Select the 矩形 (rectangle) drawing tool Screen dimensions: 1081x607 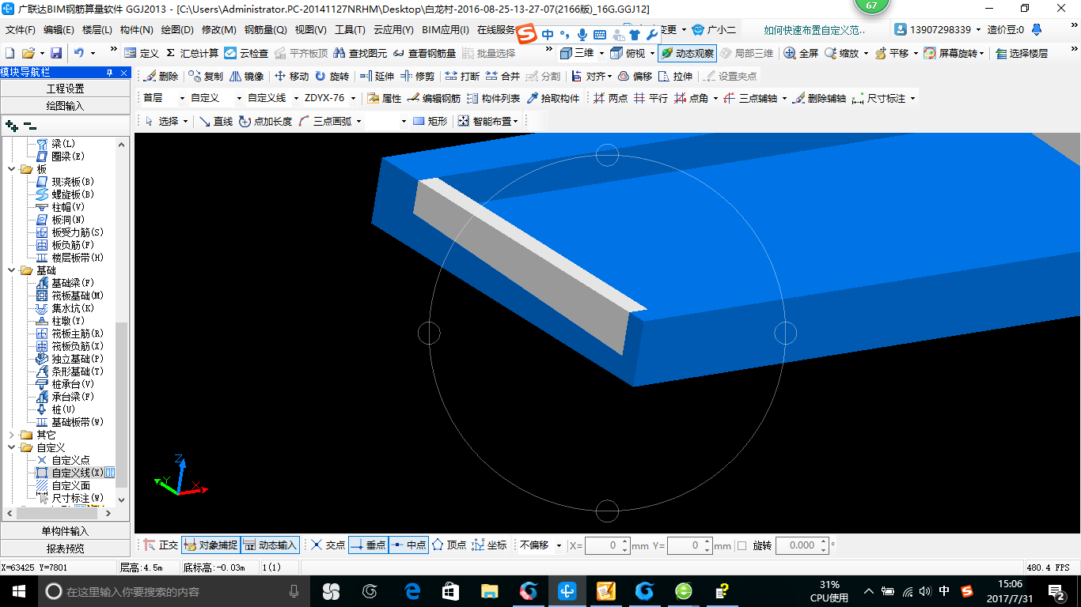430,121
